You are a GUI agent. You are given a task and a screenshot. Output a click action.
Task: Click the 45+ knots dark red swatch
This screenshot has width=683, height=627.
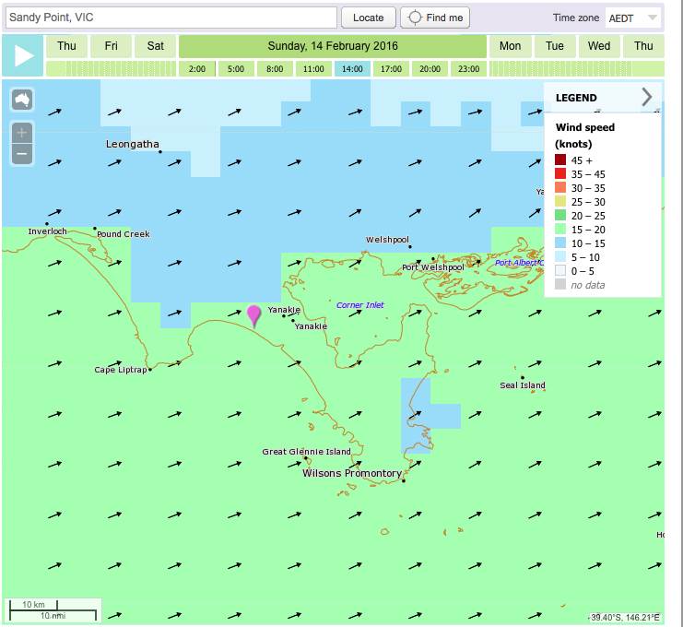coord(560,160)
